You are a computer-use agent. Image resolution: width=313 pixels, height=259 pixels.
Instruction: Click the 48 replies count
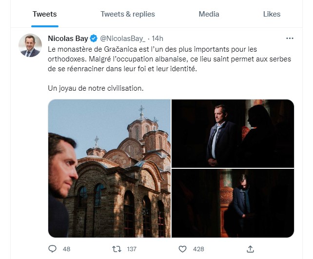[x=66, y=249]
